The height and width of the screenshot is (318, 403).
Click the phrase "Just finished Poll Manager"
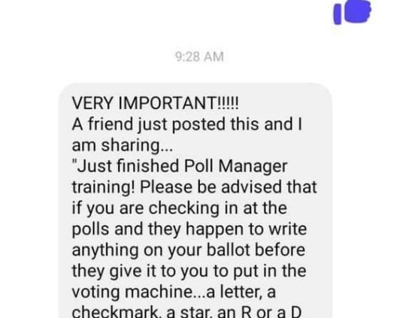click(x=180, y=166)
